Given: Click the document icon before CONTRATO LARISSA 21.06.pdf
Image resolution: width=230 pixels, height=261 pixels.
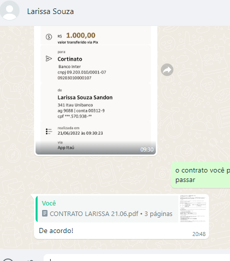Looking at the screenshot, I should click(x=45, y=213).
